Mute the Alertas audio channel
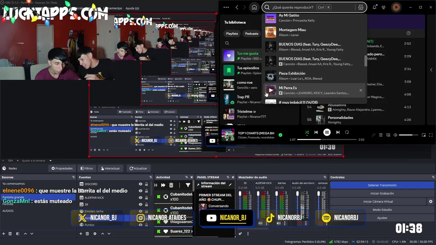Screen dimensions: 436x245 (x=279, y=223)
